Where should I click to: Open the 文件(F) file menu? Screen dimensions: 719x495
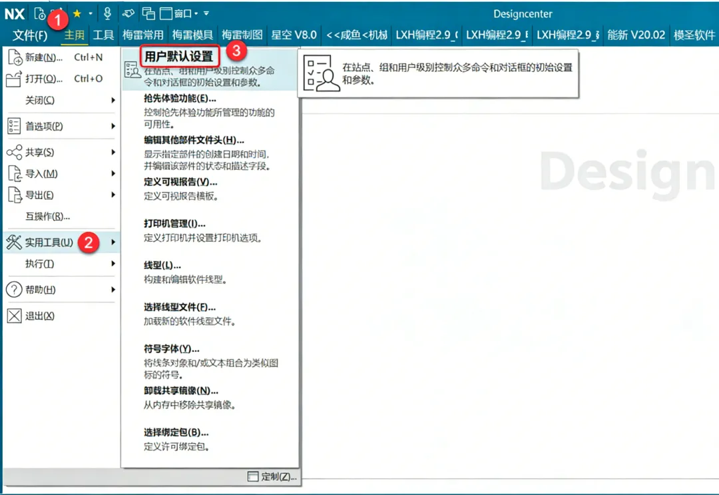click(x=30, y=35)
